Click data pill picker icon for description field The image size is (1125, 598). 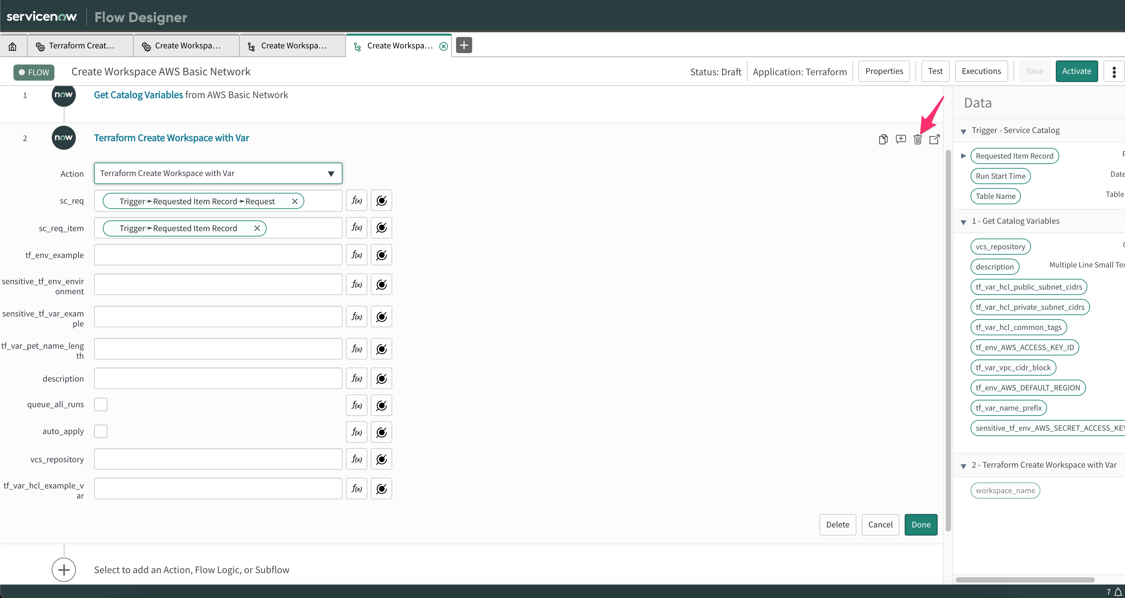(x=381, y=378)
